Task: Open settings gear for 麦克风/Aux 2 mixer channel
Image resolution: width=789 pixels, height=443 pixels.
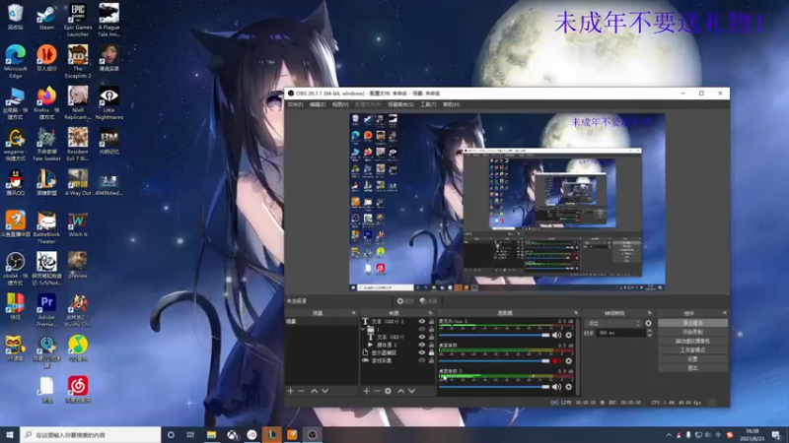Action: 569,335
